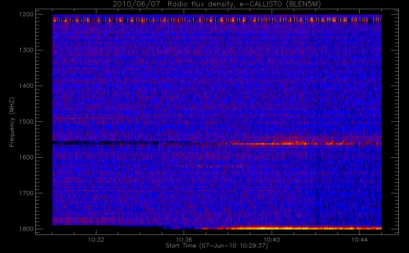Click the 10:36 time tick label

click(x=184, y=240)
